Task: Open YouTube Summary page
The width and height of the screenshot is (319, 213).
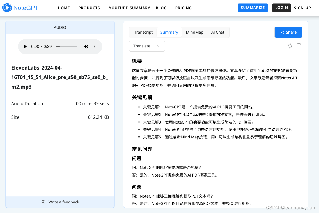Action: click(129, 8)
